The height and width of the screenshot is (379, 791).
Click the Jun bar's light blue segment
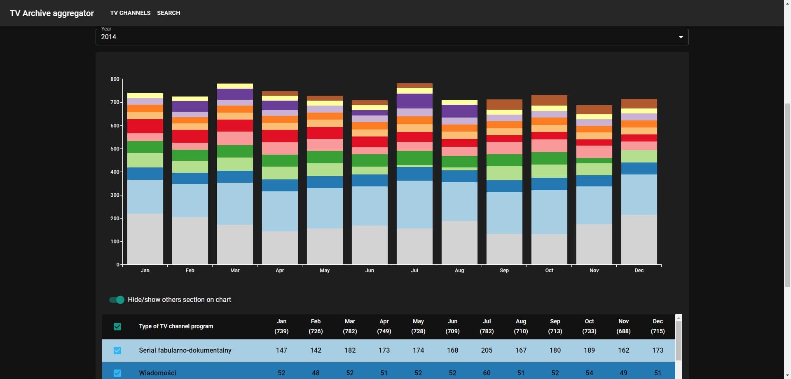tap(370, 206)
